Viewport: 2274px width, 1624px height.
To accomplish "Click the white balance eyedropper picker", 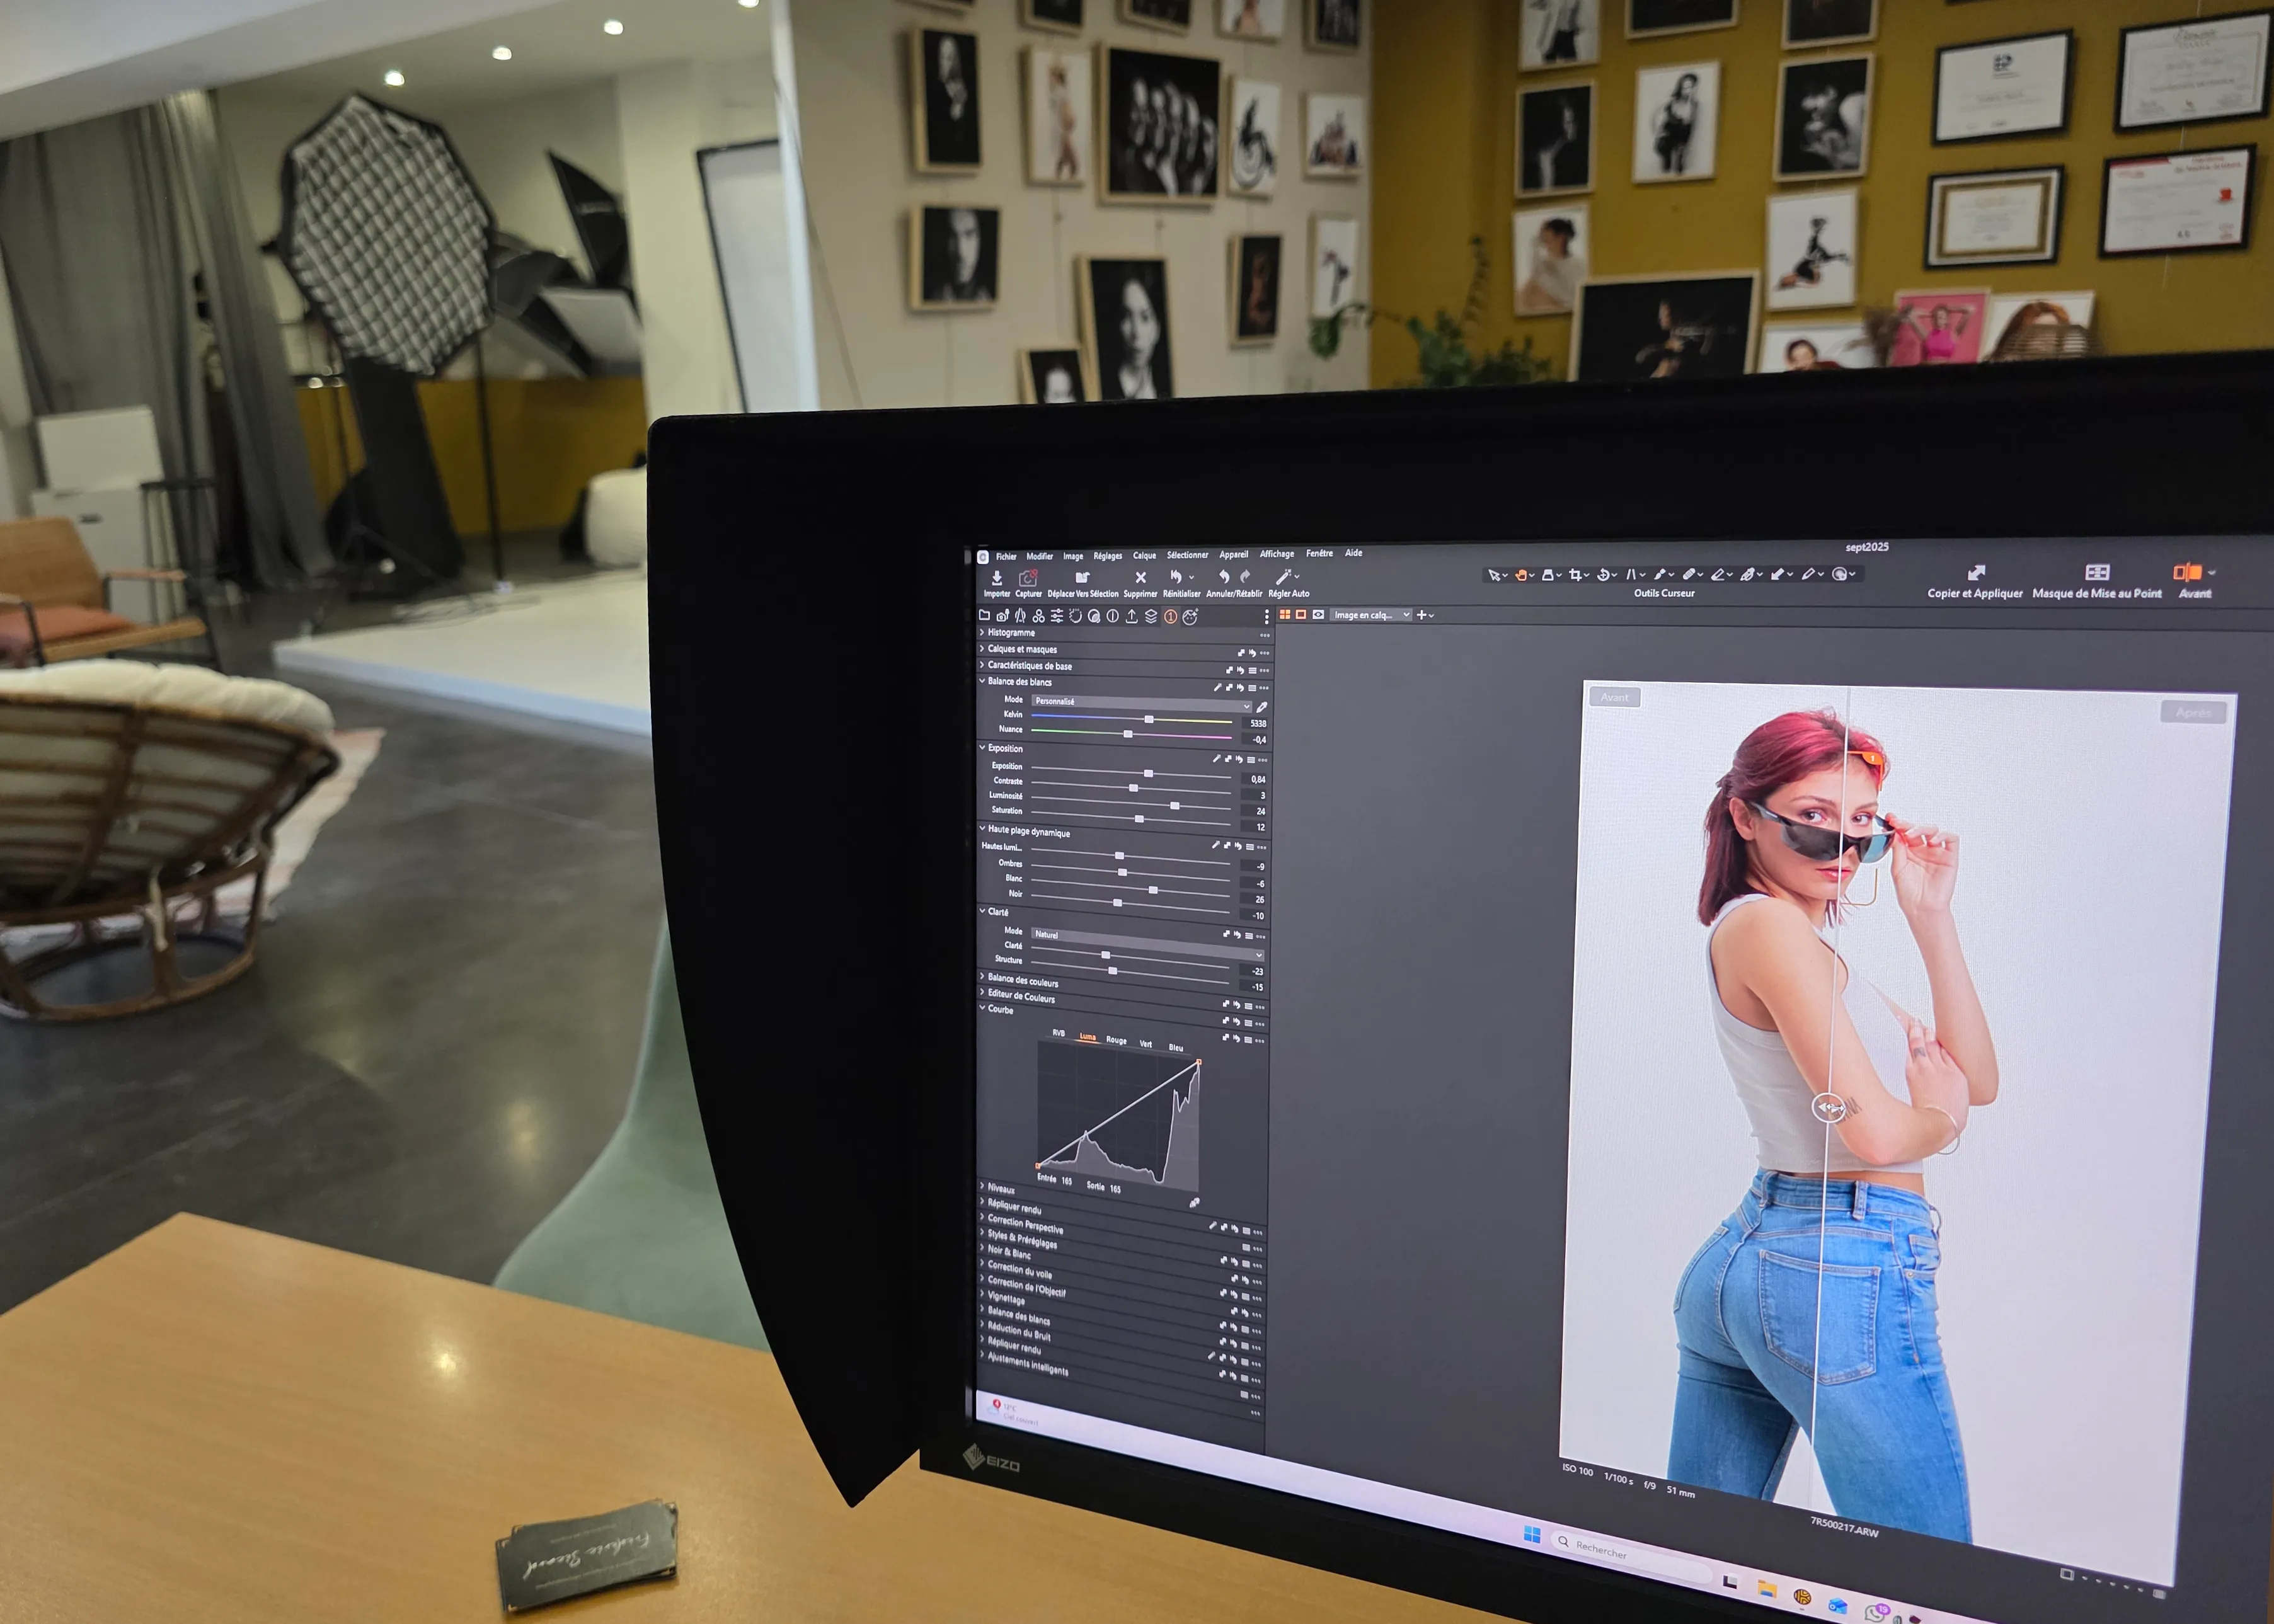I will click(1261, 708).
